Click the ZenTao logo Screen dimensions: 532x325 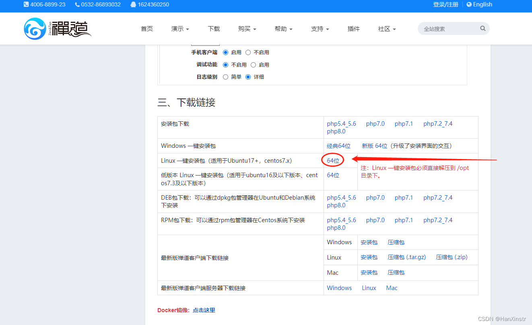(58, 29)
